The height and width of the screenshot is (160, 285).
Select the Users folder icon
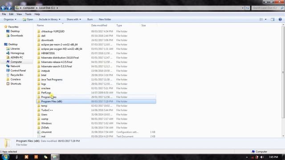(x=39, y=115)
